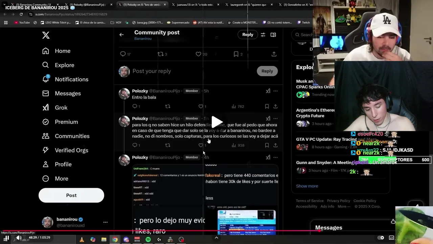Share the main post via share icon
Screen dimensions: 433x244
click(x=274, y=54)
